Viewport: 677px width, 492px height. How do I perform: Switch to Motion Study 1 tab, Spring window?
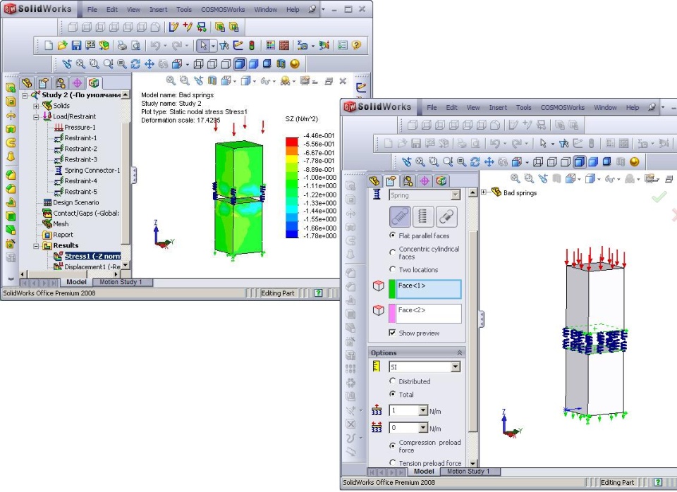point(468,472)
